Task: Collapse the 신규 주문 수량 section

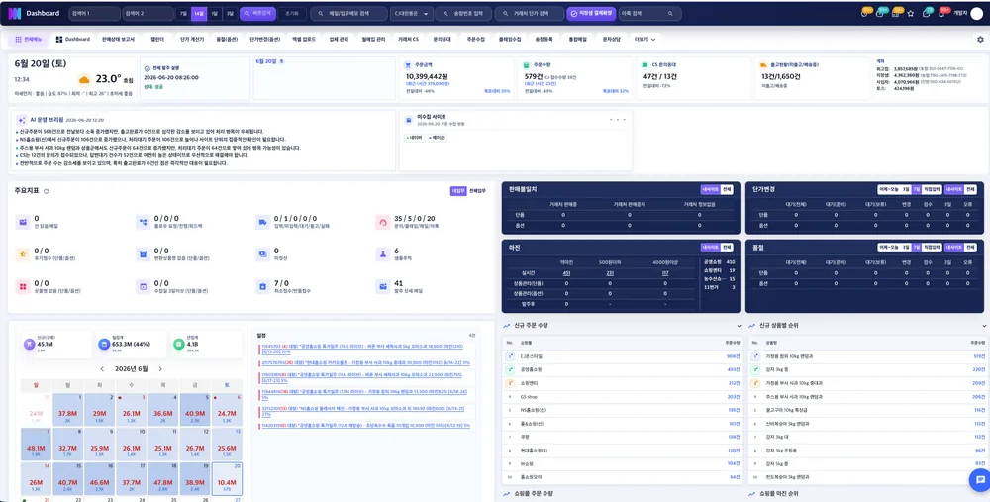Action: point(739,326)
